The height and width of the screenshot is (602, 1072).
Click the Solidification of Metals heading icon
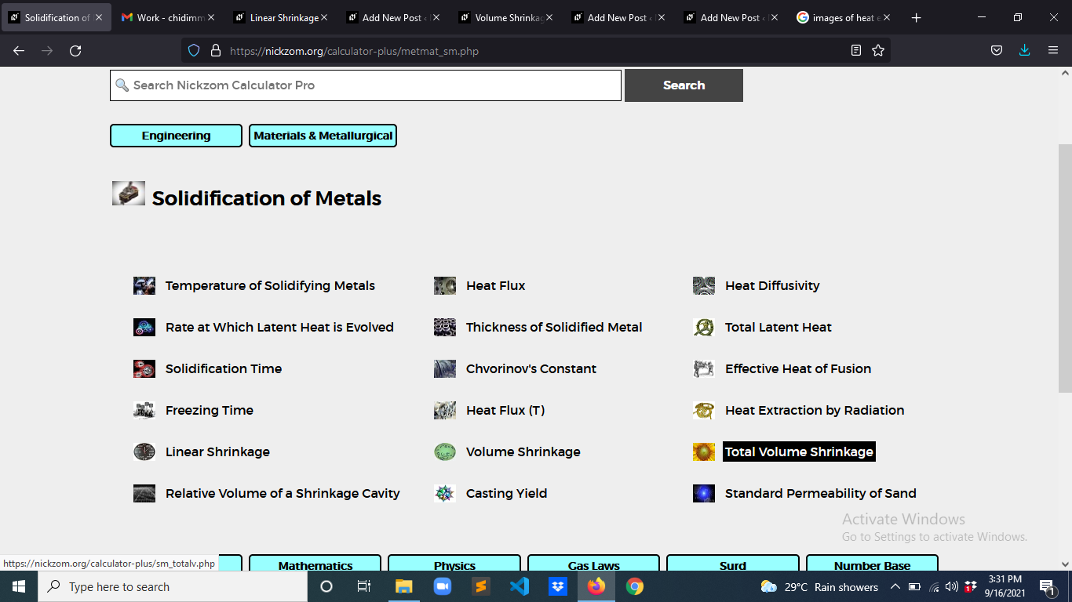[x=129, y=194]
